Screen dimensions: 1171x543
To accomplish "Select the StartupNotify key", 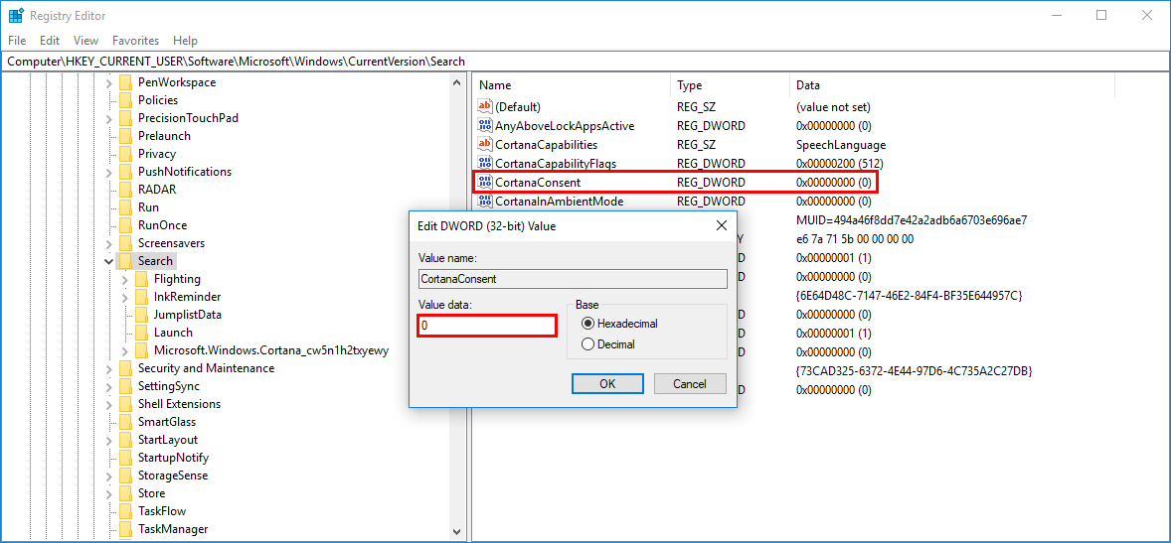I will click(x=173, y=458).
